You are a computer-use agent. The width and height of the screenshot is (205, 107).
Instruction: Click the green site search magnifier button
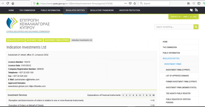196,27
